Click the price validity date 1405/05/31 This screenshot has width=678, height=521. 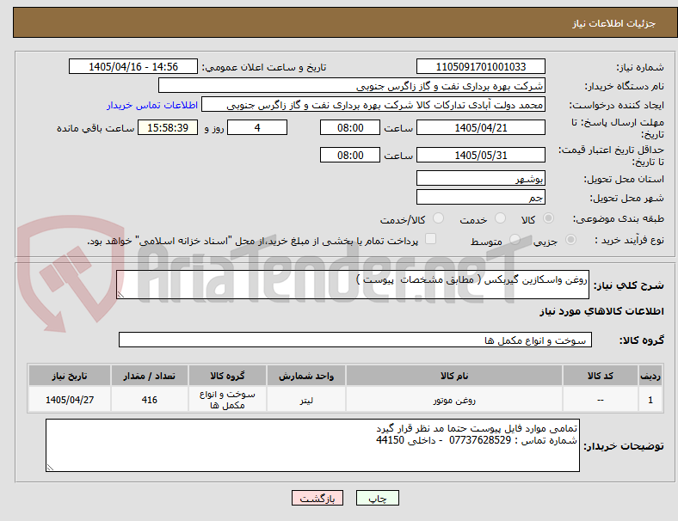click(x=481, y=155)
